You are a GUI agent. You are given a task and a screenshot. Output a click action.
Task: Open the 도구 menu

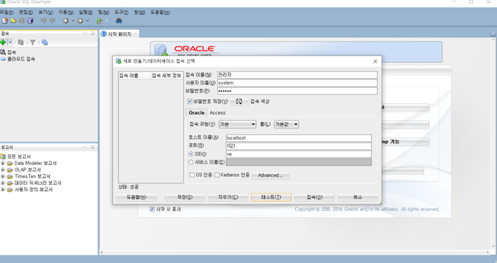coord(121,12)
